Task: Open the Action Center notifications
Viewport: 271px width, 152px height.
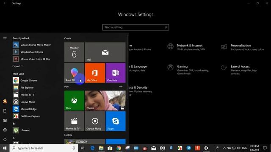Action: pos(265,148)
